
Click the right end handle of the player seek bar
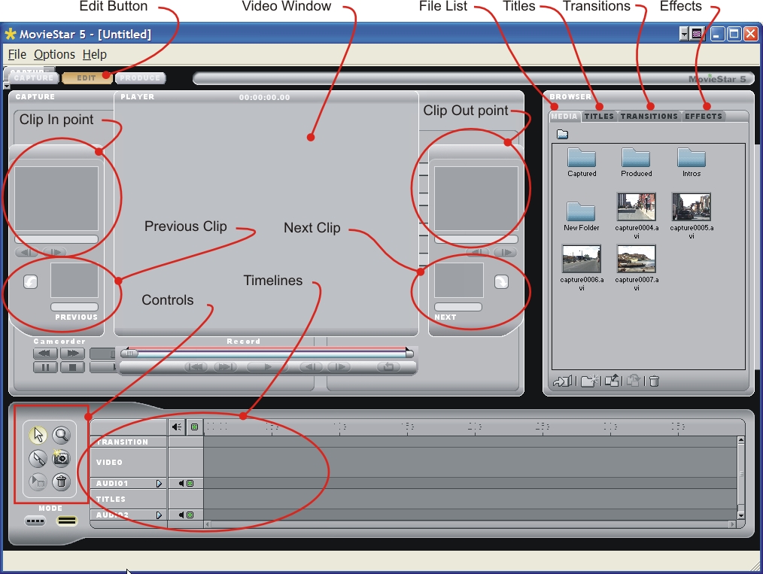409,354
